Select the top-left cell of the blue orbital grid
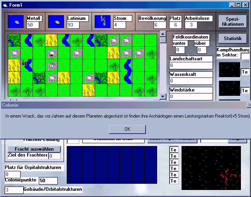Viewport: 251px width, 197px height. pos(73,152)
